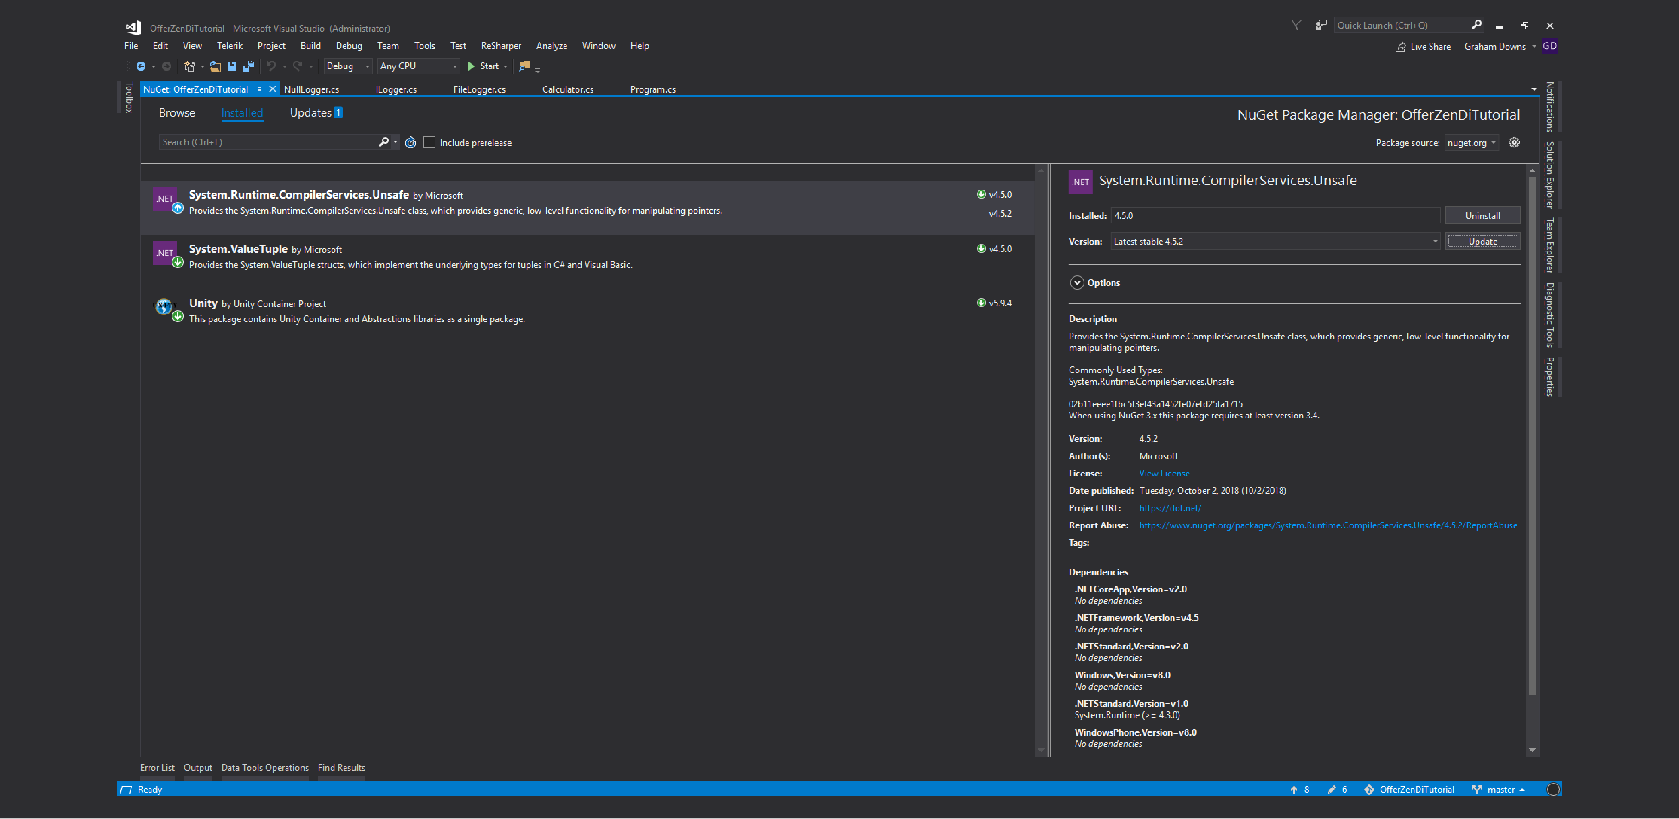This screenshot has height=819, width=1679.
Task: Open NuGet settings gear icon
Action: click(x=1514, y=143)
